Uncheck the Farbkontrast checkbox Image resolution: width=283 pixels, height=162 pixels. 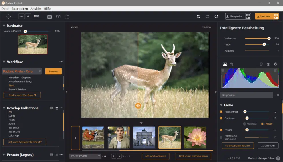pyautogui.click(x=221, y=112)
